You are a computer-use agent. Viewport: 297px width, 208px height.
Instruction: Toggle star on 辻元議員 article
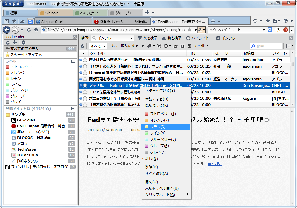(85, 73)
